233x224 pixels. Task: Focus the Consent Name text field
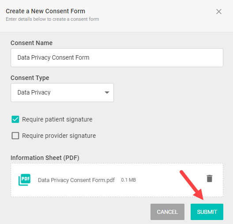click(x=117, y=57)
